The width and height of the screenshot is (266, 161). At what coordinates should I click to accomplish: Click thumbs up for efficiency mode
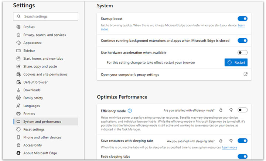[x=221, y=110]
